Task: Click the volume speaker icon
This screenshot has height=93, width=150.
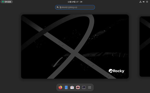Action: tap(143, 2)
